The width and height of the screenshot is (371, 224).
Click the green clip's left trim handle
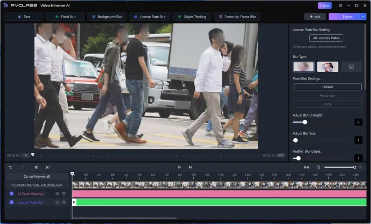[74, 202]
